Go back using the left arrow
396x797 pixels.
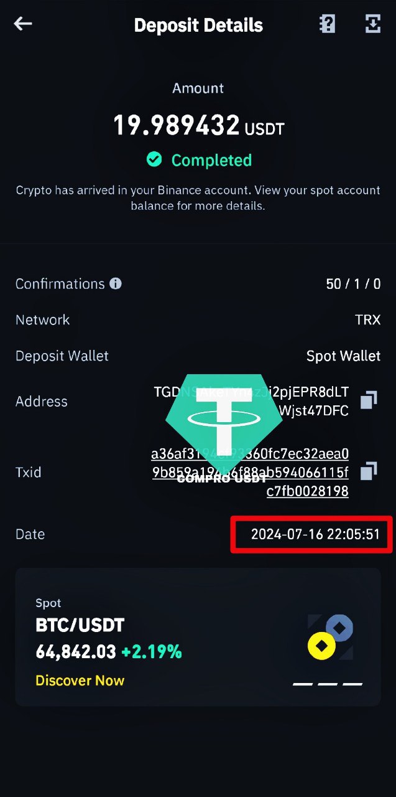coord(23,24)
